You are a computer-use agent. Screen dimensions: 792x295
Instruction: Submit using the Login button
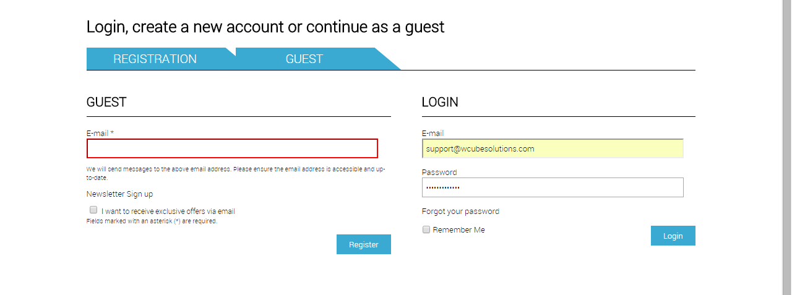pos(673,236)
